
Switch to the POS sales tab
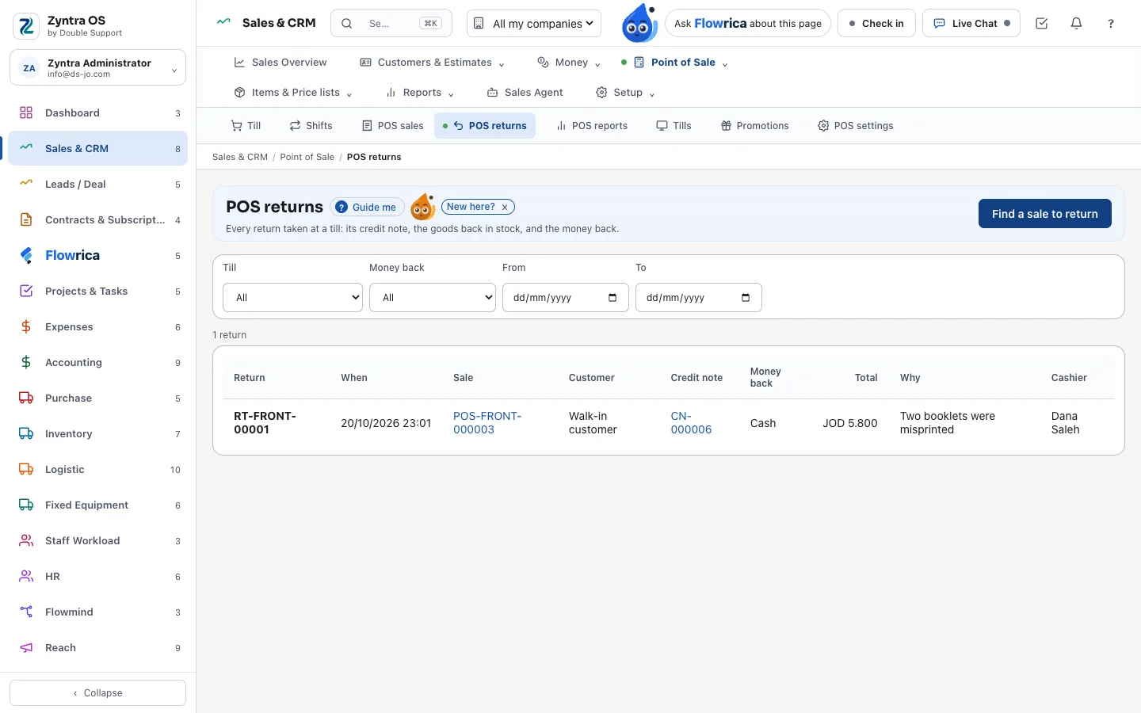pyautogui.click(x=393, y=126)
